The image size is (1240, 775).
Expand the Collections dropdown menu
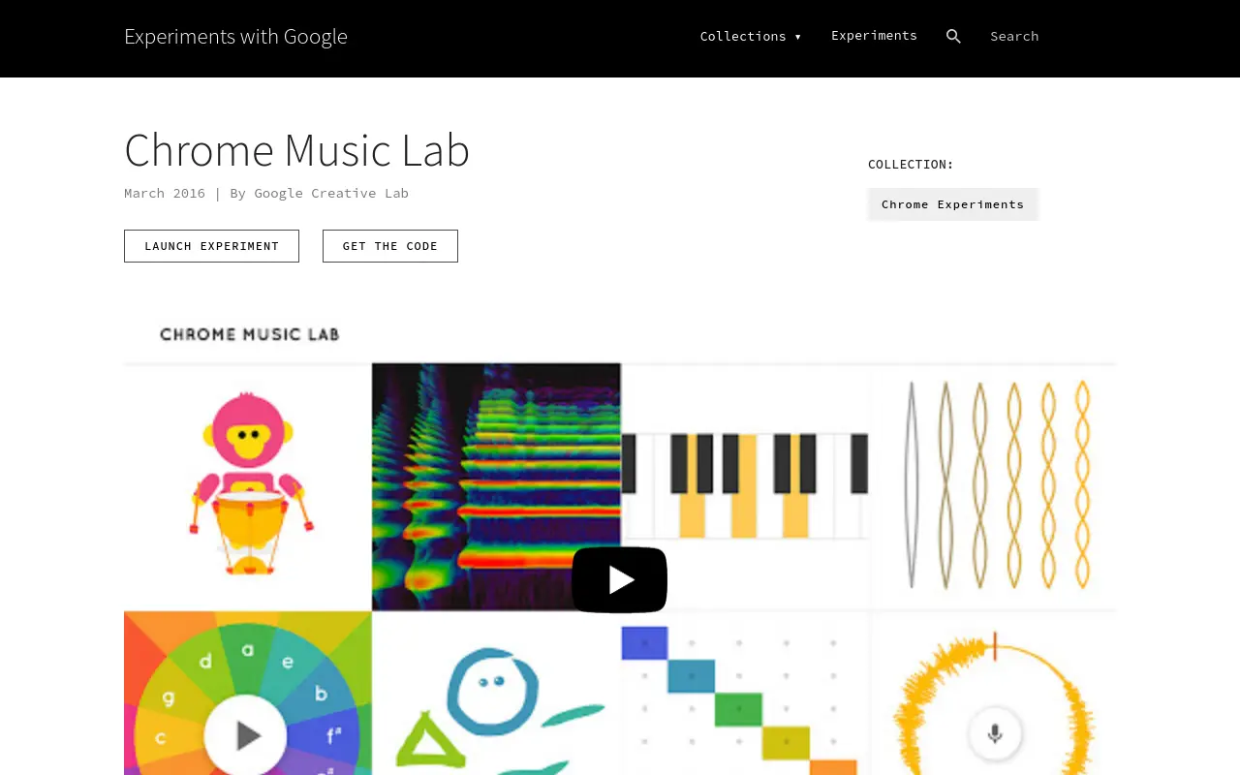click(x=751, y=36)
